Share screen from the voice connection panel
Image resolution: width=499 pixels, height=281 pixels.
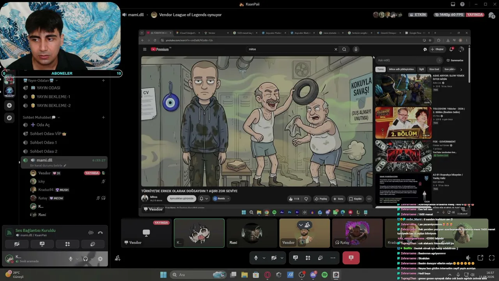42,244
